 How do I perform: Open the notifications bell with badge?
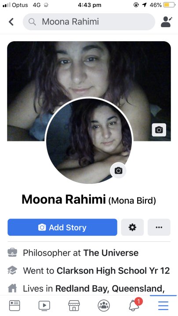(135, 304)
